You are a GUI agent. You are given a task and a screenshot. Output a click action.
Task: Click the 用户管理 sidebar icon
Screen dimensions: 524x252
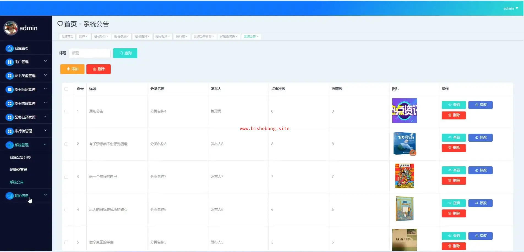[10, 62]
